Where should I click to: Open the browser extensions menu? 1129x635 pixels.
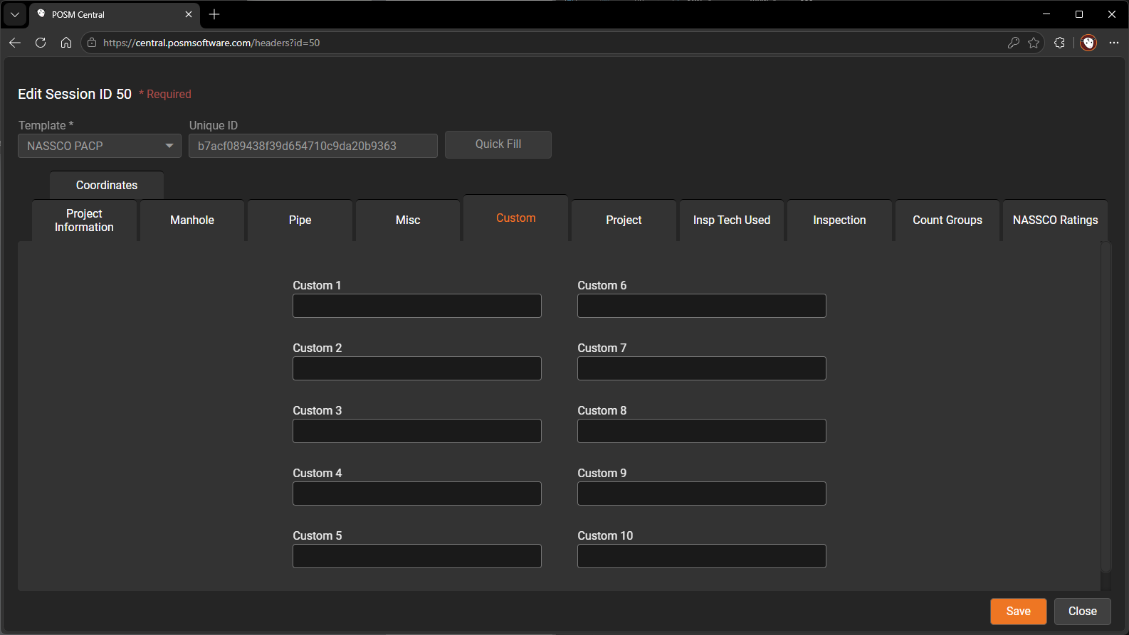[x=1059, y=43]
